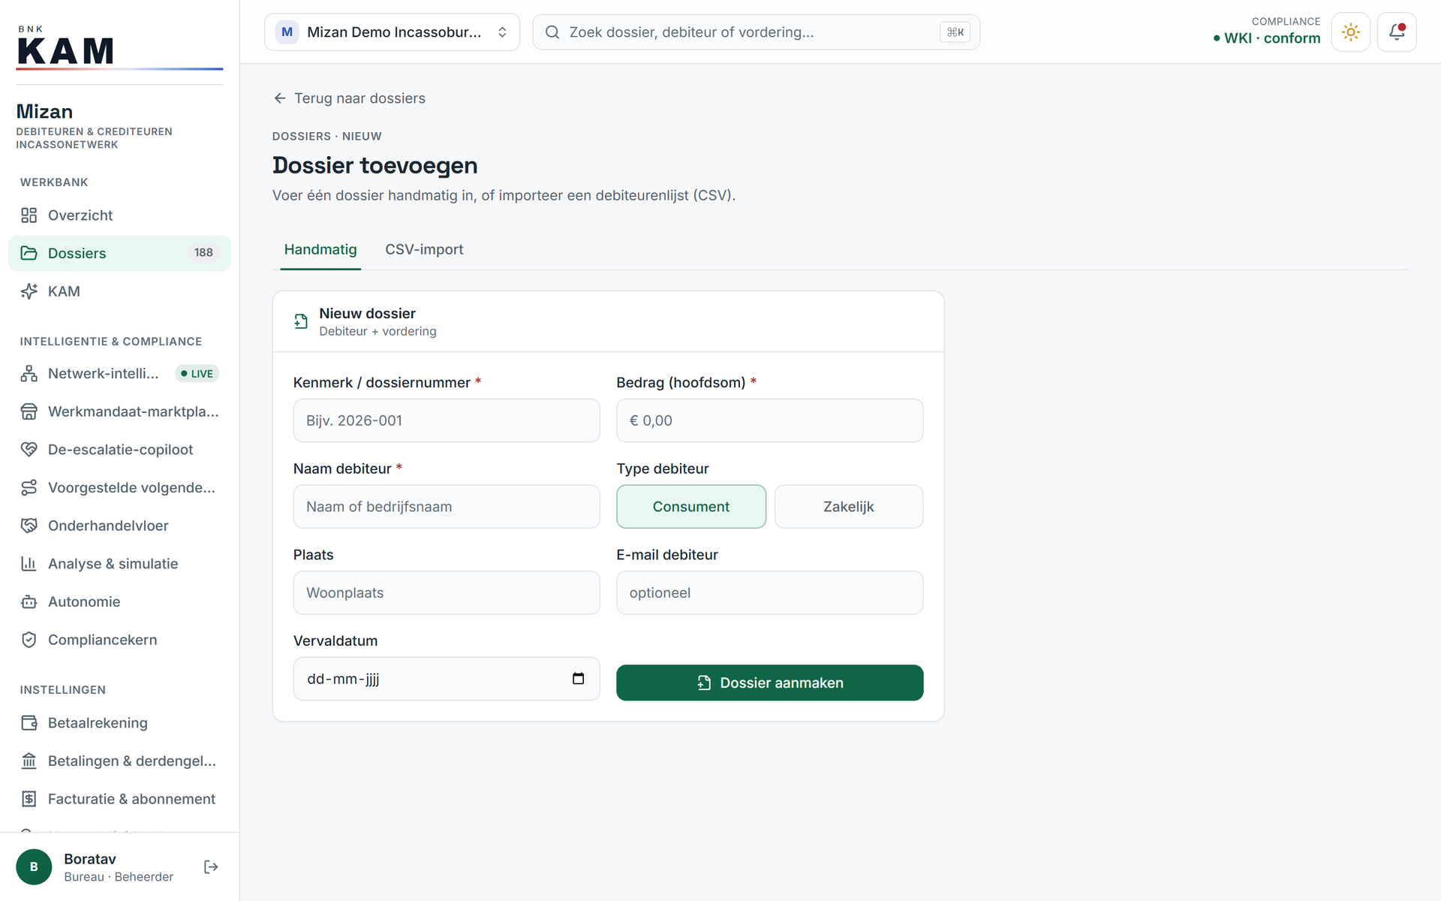Open Facturatie & abonnement receipt icon
The width and height of the screenshot is (1441, 901).
(29, 799)
